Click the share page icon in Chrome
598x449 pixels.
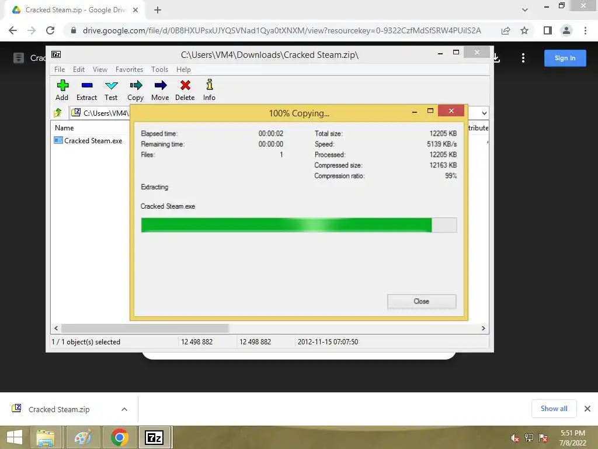click(506, 30)
